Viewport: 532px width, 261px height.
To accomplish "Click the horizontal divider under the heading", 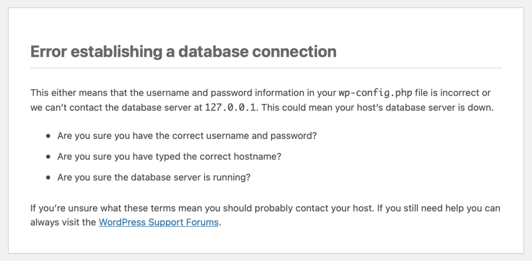I will click(265, 68).
